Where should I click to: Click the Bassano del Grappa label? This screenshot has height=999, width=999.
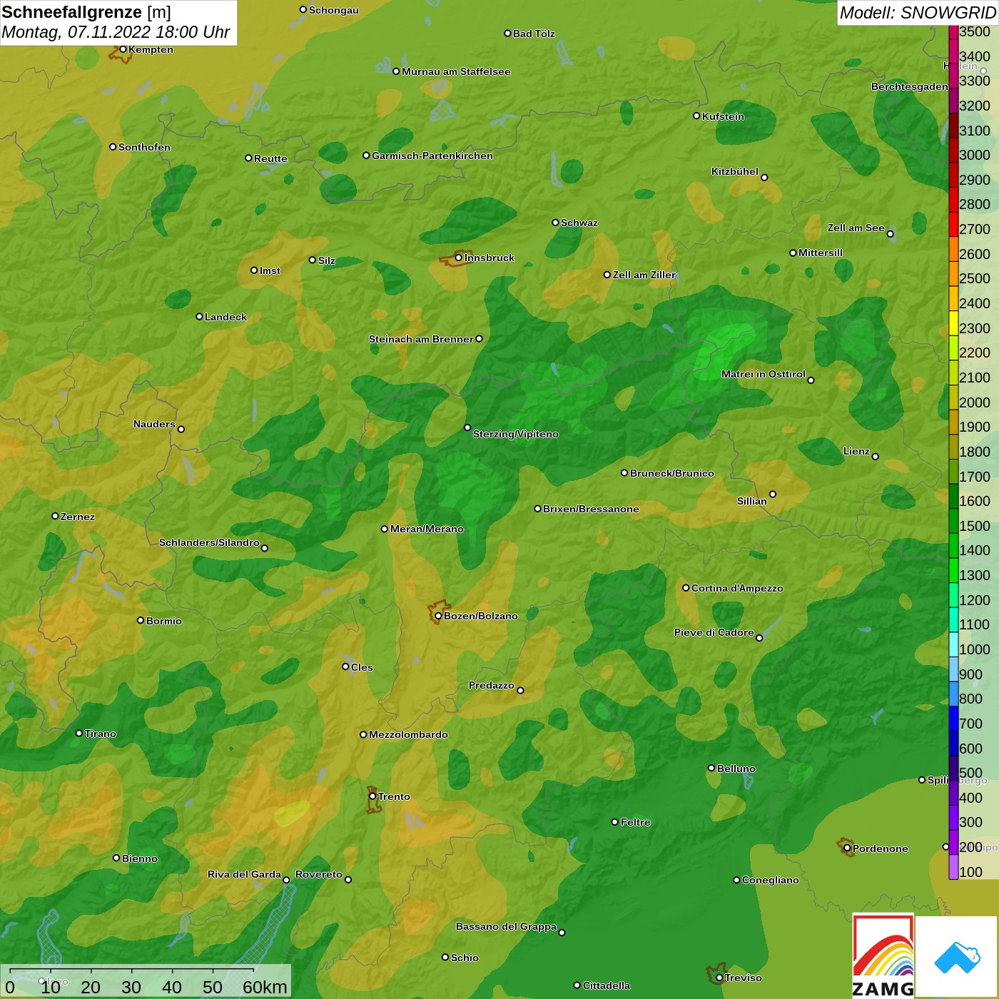point(506,926)
